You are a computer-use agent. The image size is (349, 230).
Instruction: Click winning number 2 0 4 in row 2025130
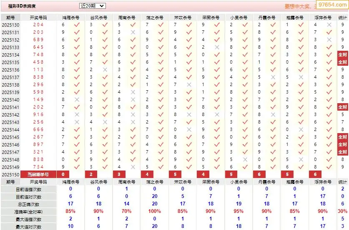pyautogui.click(x=38, y=25)
